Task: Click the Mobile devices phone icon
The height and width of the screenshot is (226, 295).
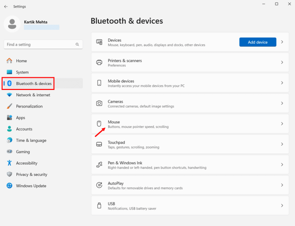Action: coord(99,83)
